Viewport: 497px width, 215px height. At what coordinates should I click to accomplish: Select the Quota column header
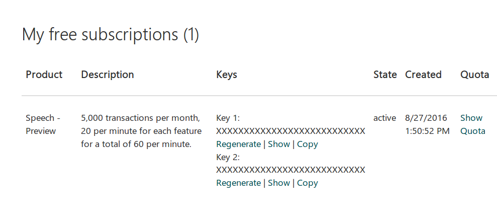474,75
